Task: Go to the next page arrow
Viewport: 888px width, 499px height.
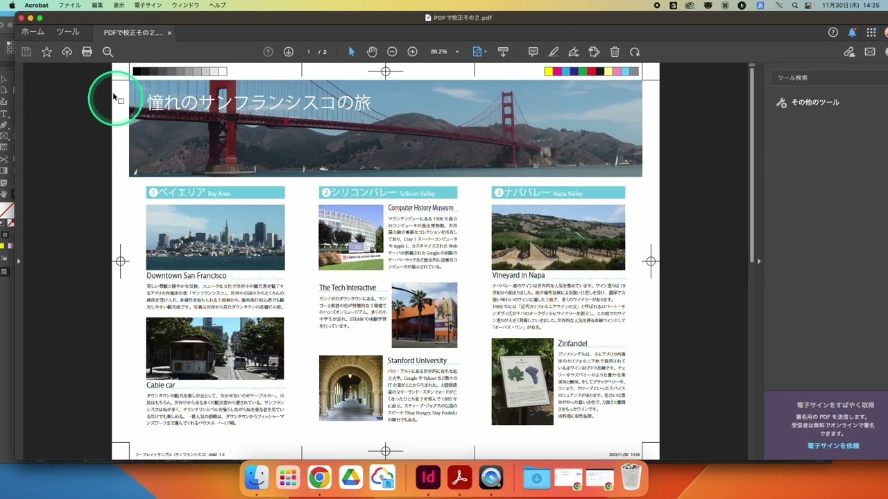Action: pos(289,52)
